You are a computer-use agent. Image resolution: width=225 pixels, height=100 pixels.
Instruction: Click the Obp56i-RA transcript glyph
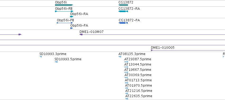(72, 17)
